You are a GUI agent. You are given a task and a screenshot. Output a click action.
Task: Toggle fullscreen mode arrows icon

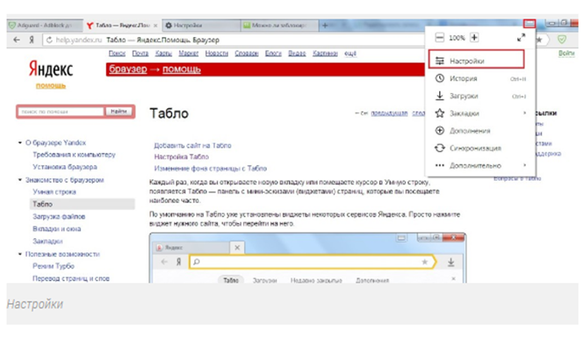[521, 38]
